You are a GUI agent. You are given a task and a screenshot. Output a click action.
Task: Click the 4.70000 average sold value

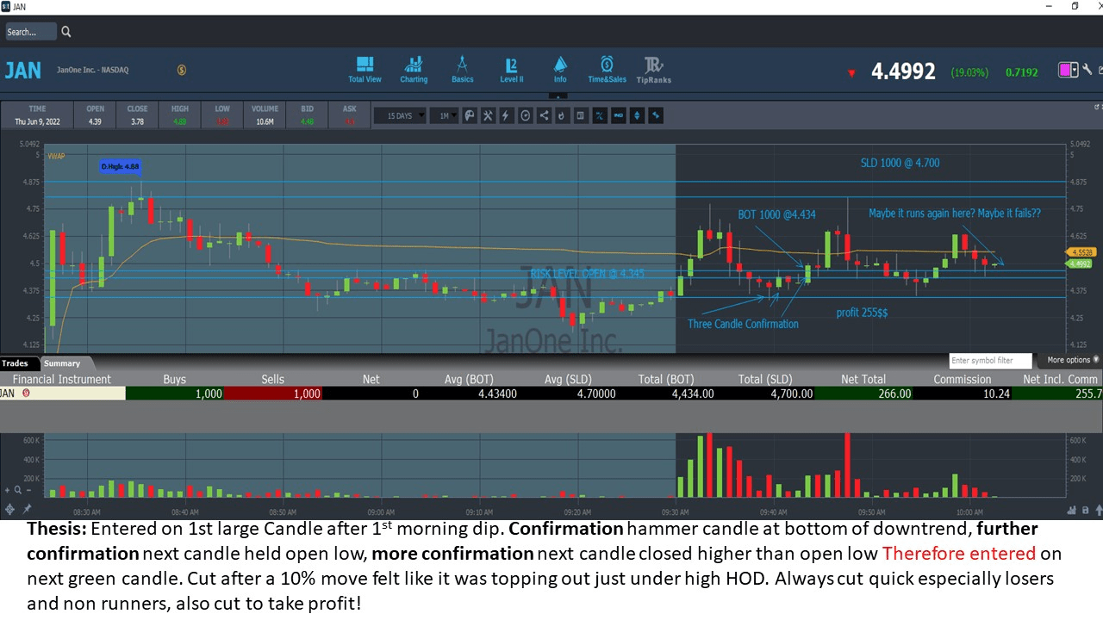[596, 394]
